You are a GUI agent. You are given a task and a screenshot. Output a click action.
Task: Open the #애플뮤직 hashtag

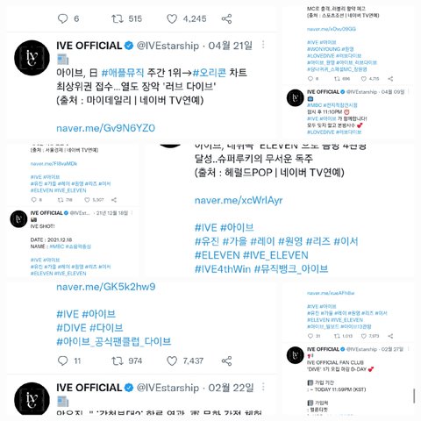pos(123,73)
